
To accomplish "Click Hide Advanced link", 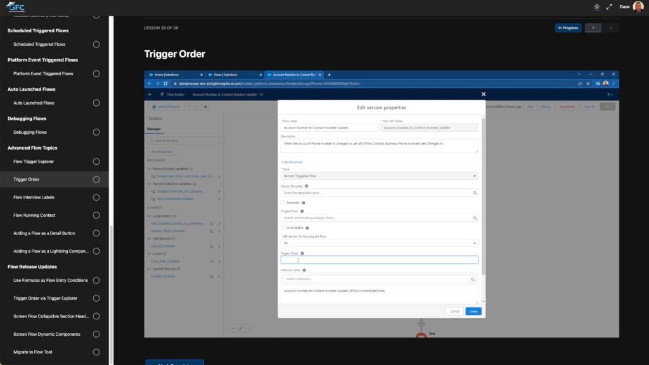I will (x=292, y=162).
